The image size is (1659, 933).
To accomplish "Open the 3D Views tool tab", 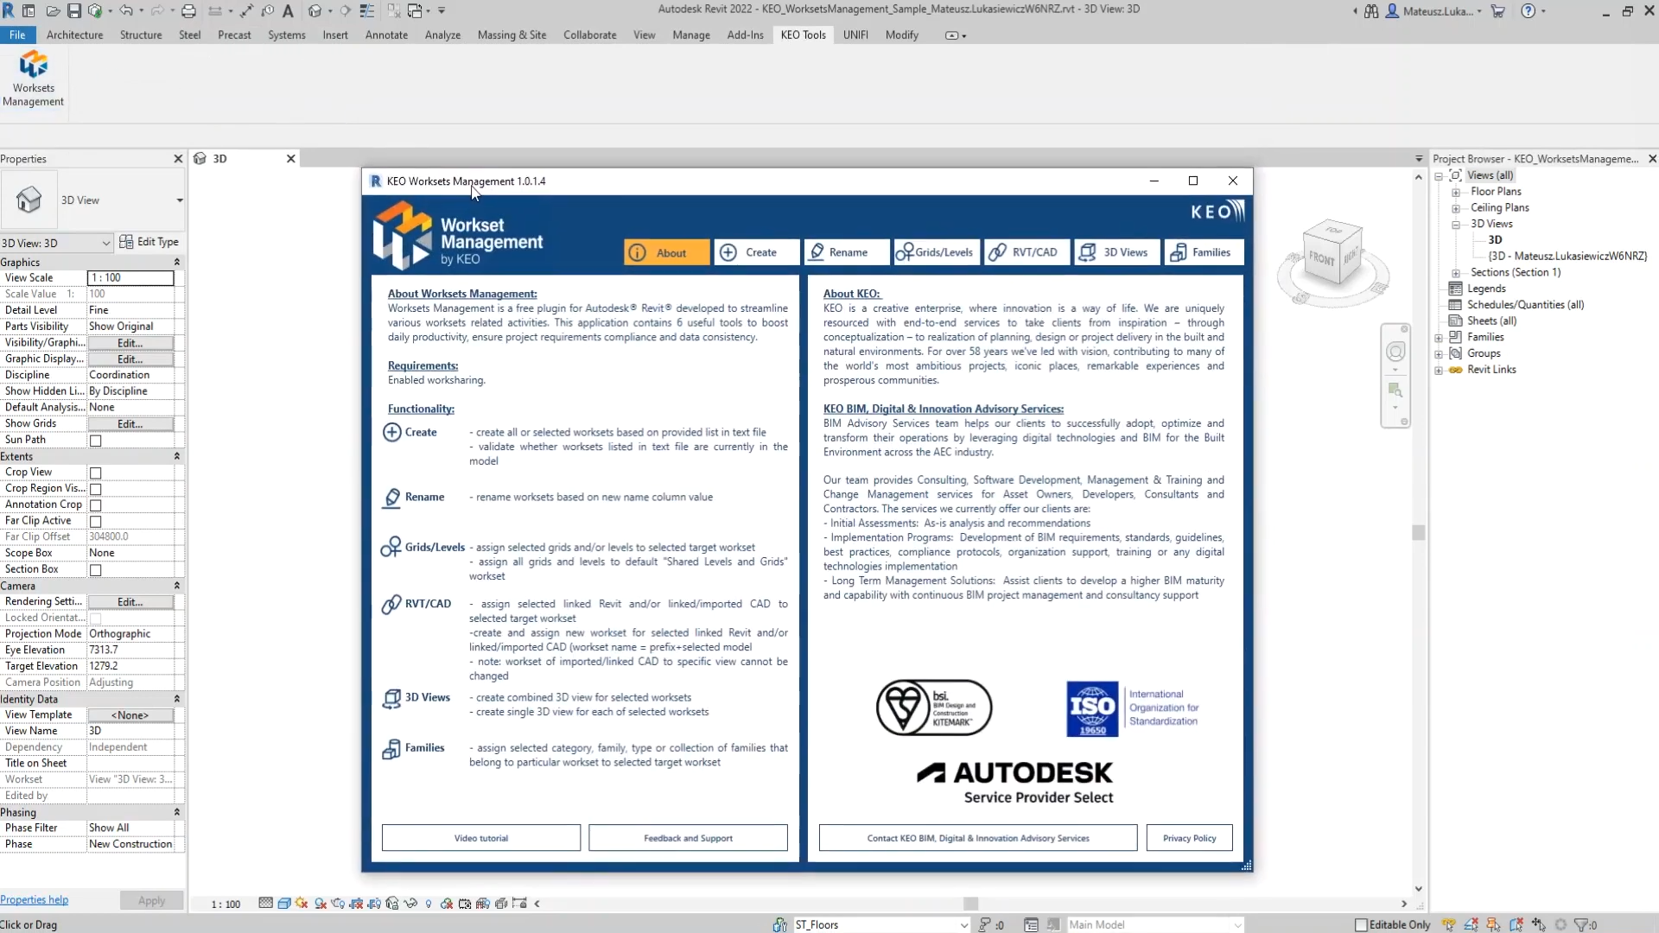I will [x=1116, y=252].
